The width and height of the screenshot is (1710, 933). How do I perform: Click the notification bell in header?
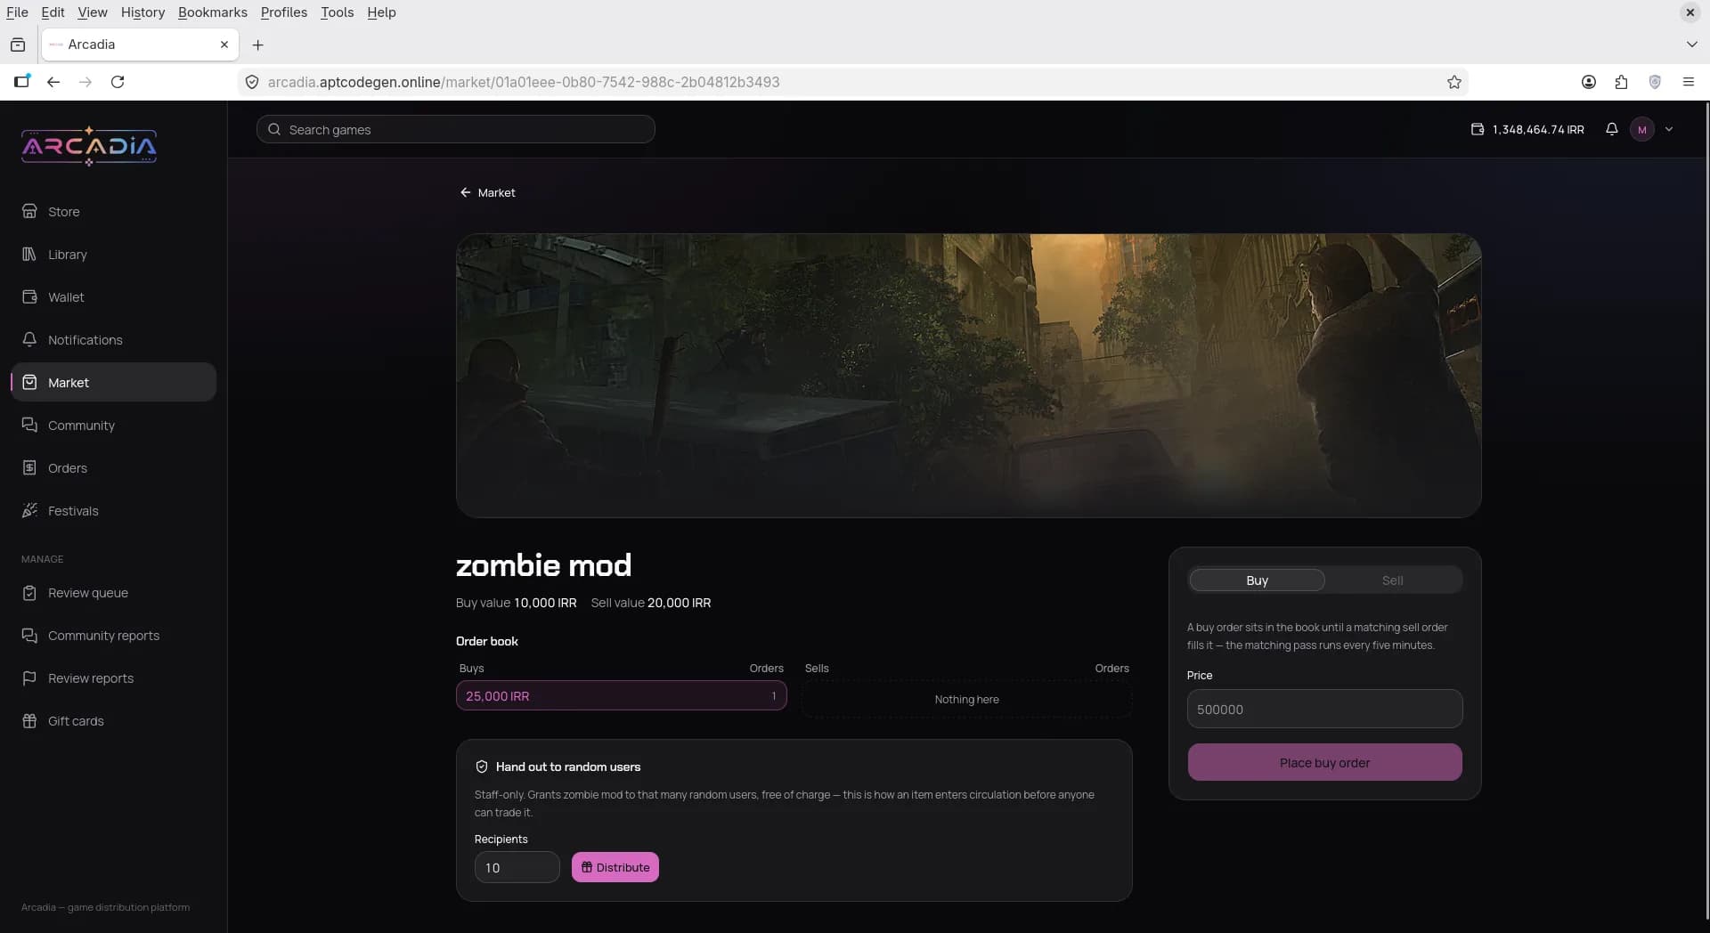(1611, 129)
